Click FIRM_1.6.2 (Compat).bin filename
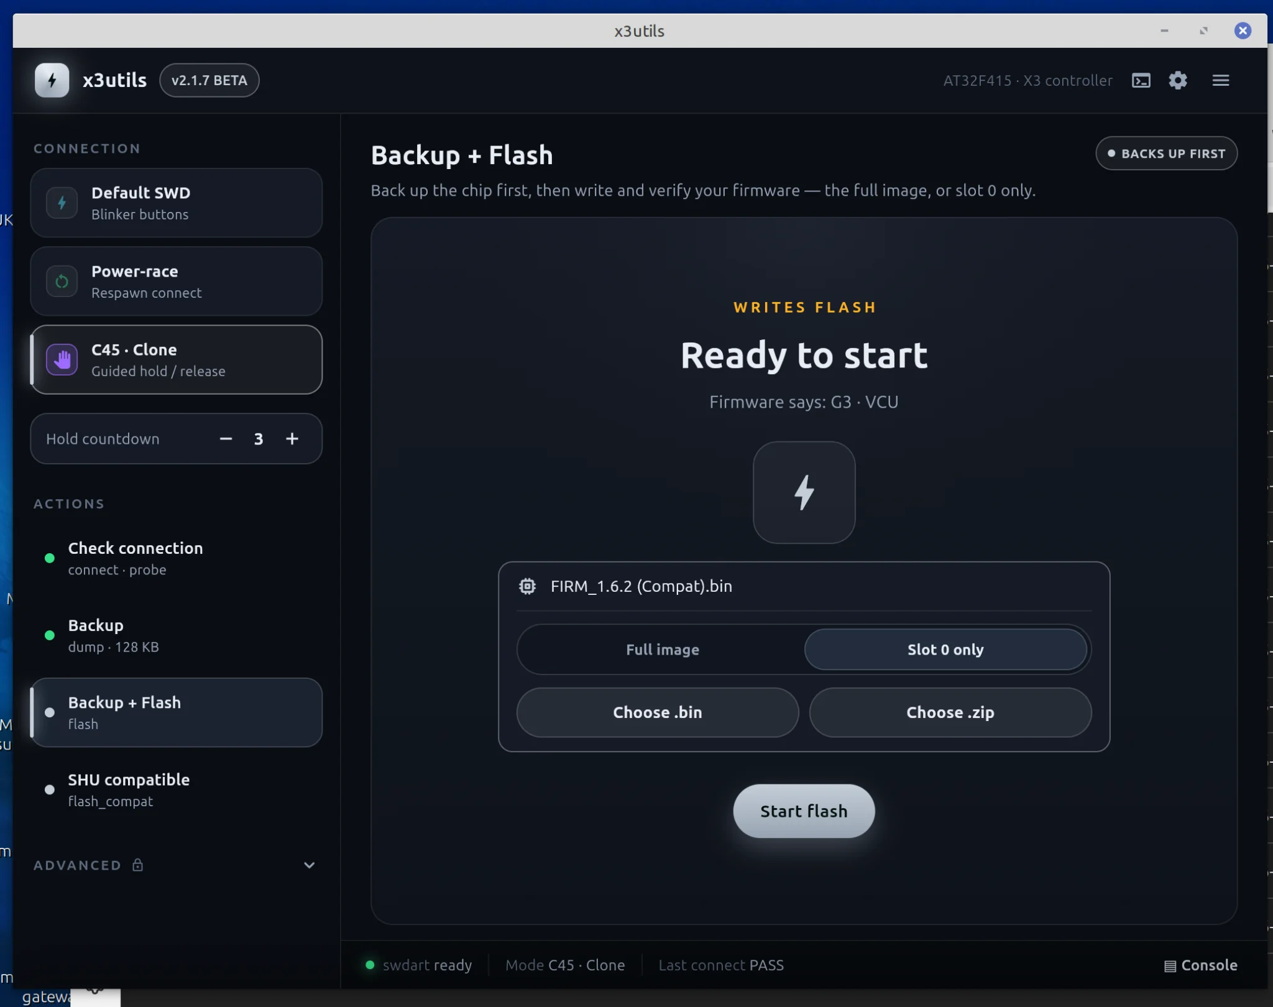The width and height of the screenshot is (1273, 1007). 641,586
